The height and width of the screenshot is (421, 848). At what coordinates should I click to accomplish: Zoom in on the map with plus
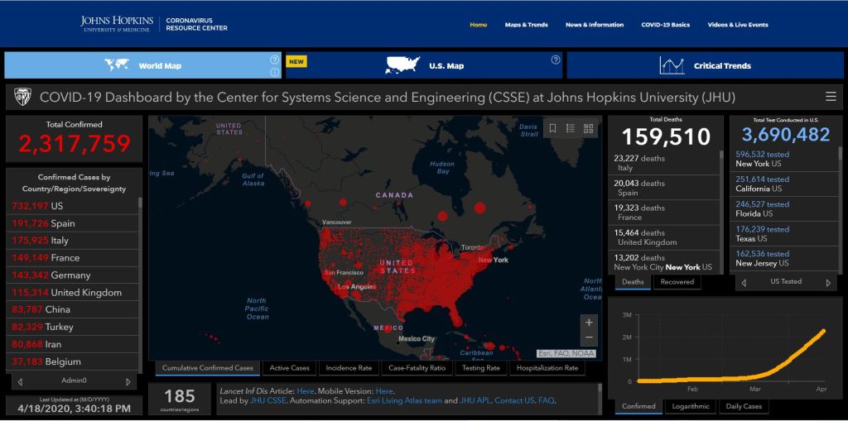589,323
